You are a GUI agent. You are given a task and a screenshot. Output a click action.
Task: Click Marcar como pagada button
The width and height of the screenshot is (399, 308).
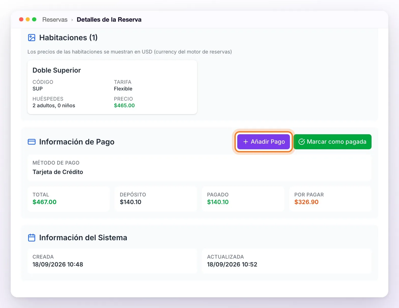click(332, 142)
